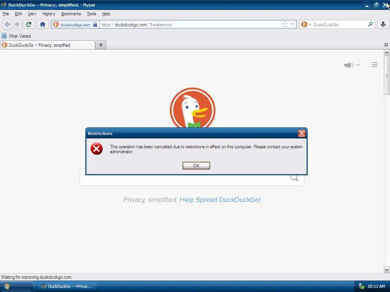390x292 pixels.
Task: Click OK in the Restrictions dialog
Action: tap(196, 166)
